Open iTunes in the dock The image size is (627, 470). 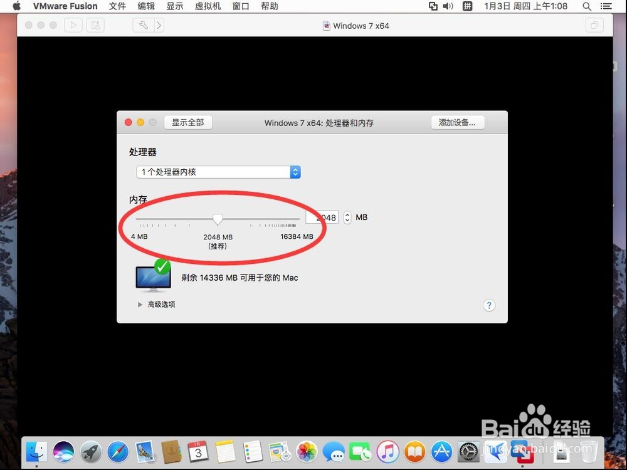(387, 452)
